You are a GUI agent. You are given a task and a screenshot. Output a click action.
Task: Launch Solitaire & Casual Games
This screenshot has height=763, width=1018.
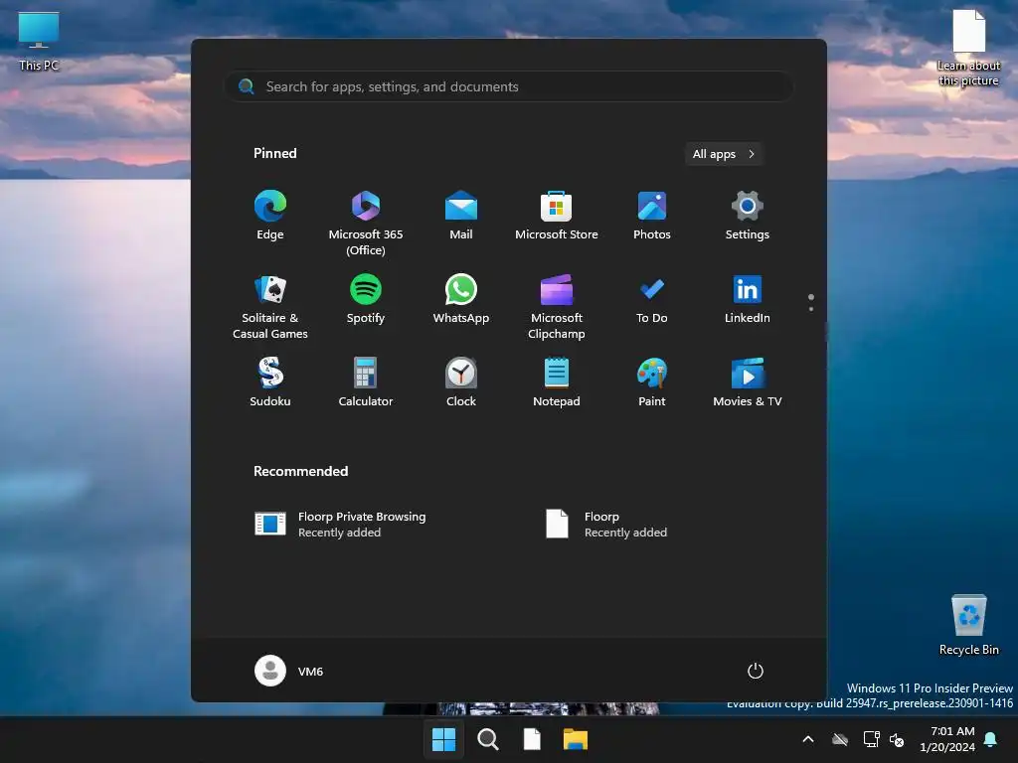[270, 306]
